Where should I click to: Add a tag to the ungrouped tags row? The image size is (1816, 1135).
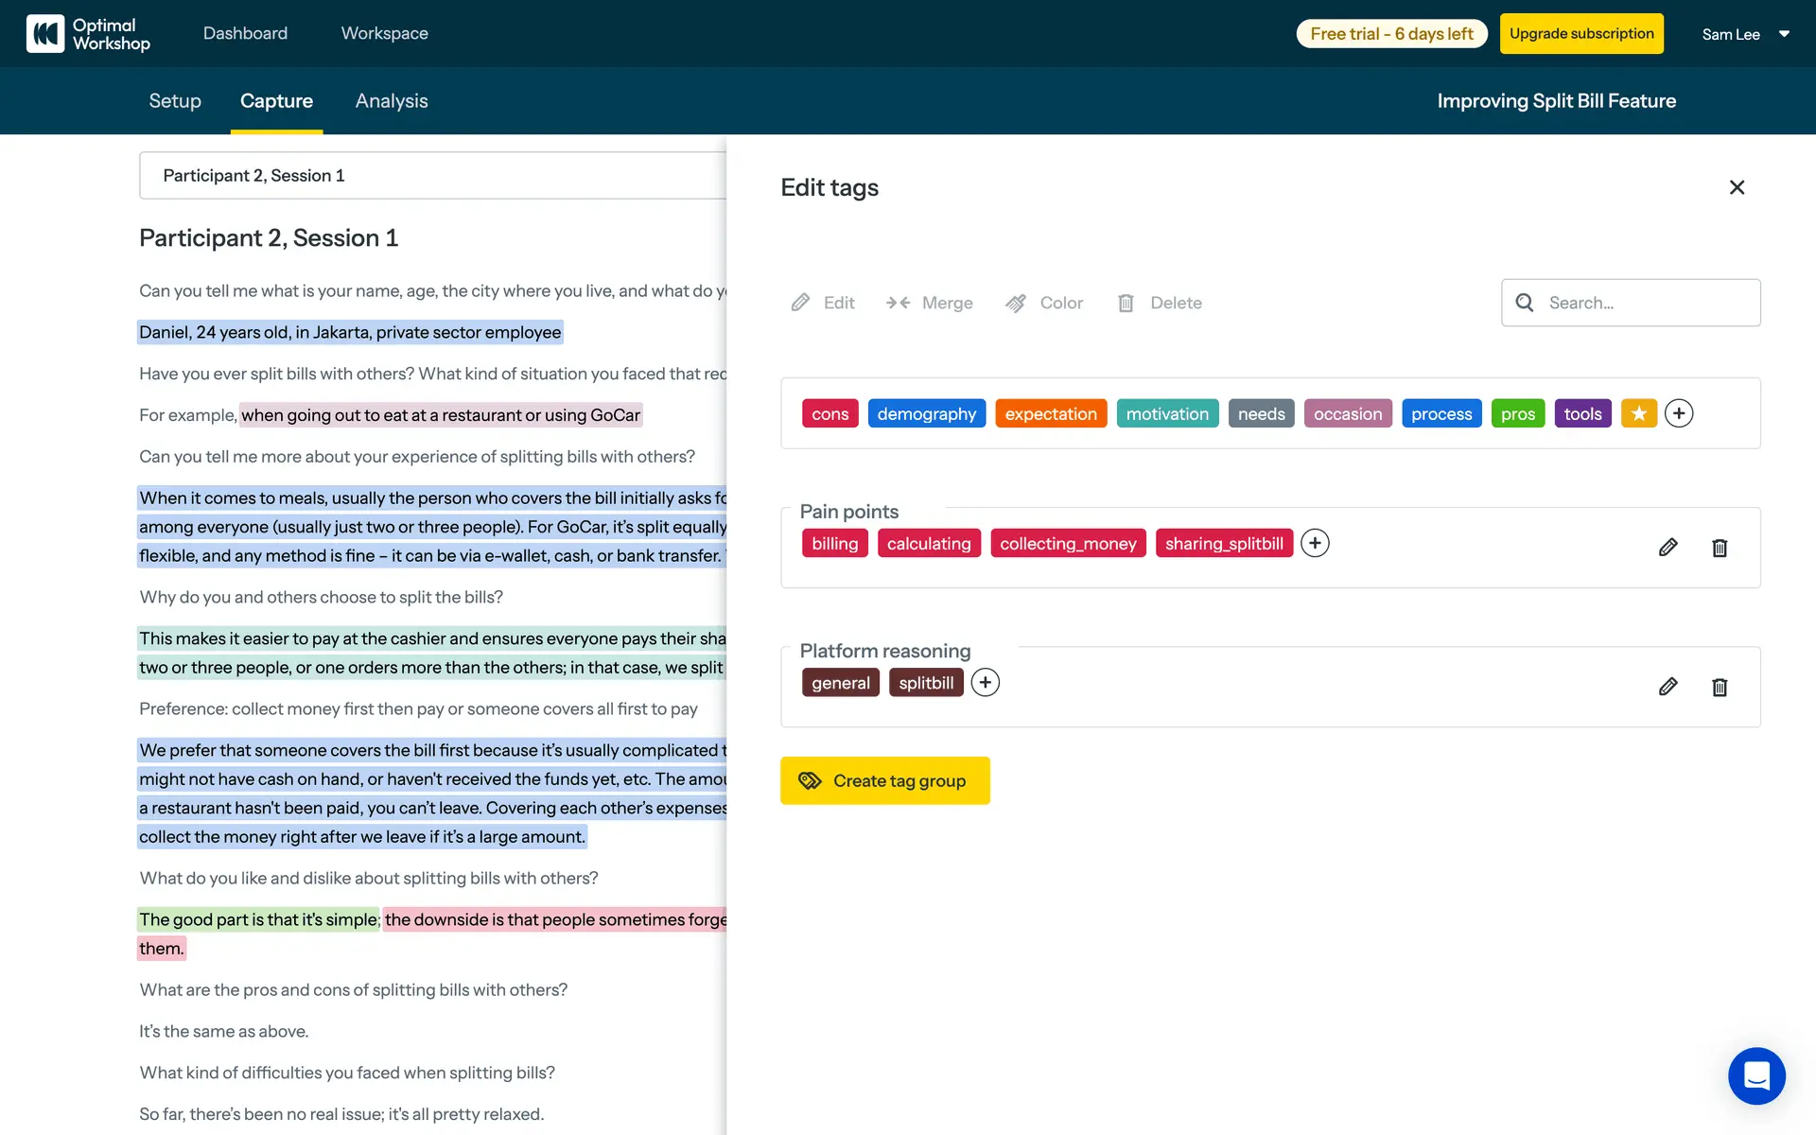pyautogui.click(x=1679, y=413)
